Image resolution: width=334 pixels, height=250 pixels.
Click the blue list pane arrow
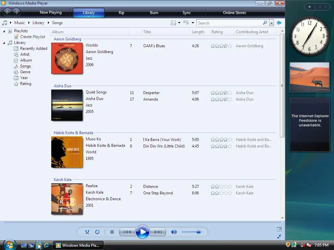pos(279,23)
